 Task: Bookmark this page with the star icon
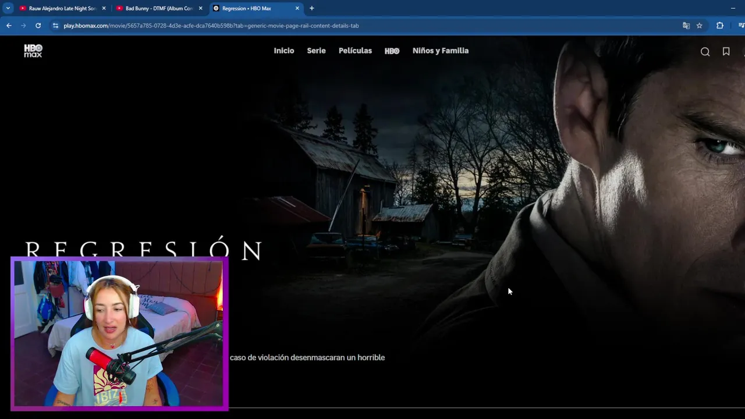click(700, 26)
